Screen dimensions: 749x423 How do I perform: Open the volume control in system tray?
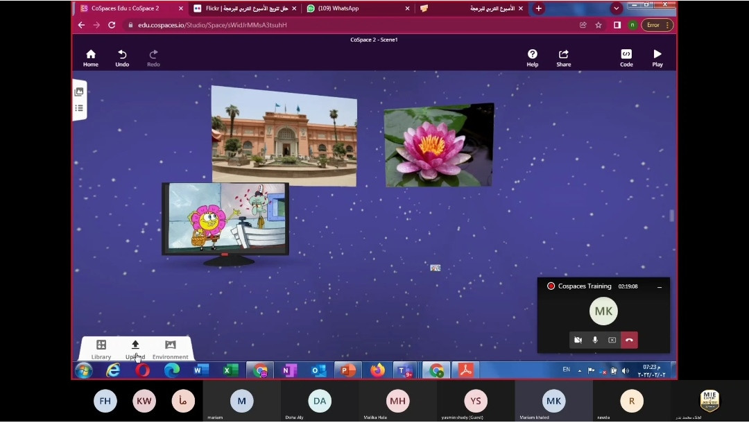626,371
